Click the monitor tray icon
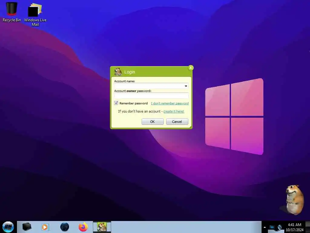Viewport: 310px width, 233px height. coord(272,227)
